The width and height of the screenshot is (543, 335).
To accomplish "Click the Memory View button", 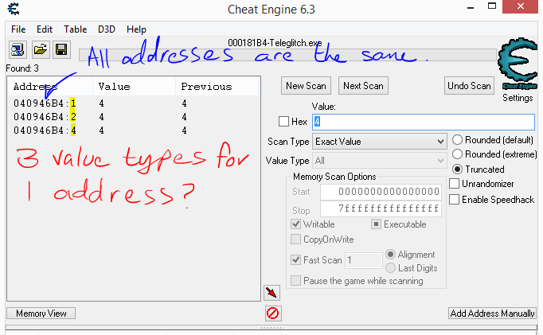I will coord(41,314).
